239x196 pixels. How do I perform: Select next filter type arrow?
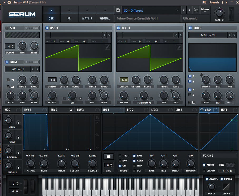(234, 35)
